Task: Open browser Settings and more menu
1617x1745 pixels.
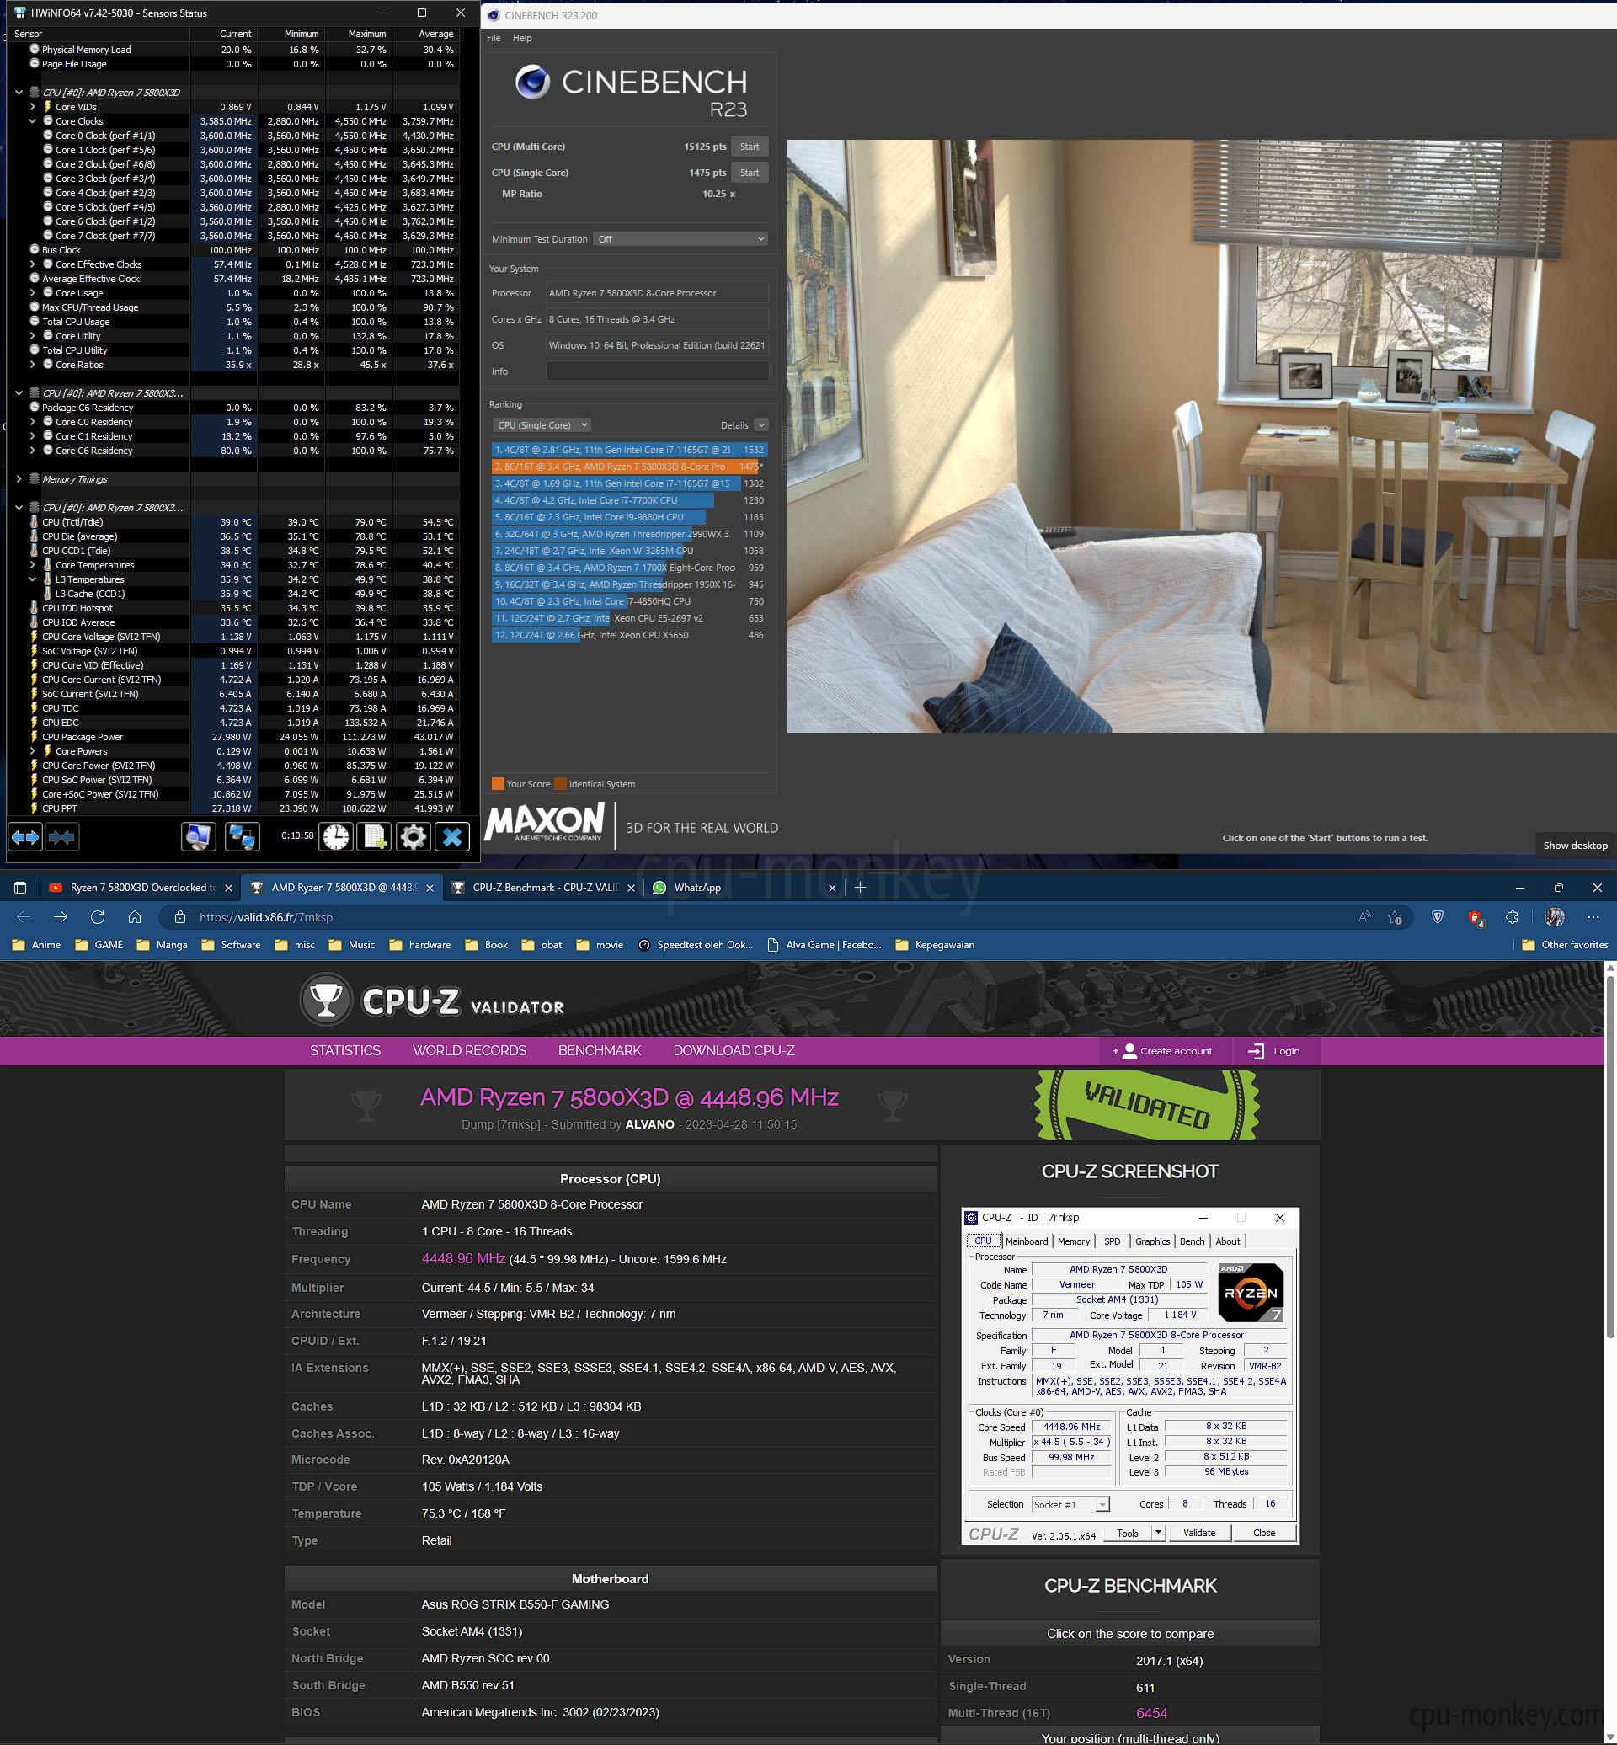Action: pyautogui.click(x=1593, y=917)
